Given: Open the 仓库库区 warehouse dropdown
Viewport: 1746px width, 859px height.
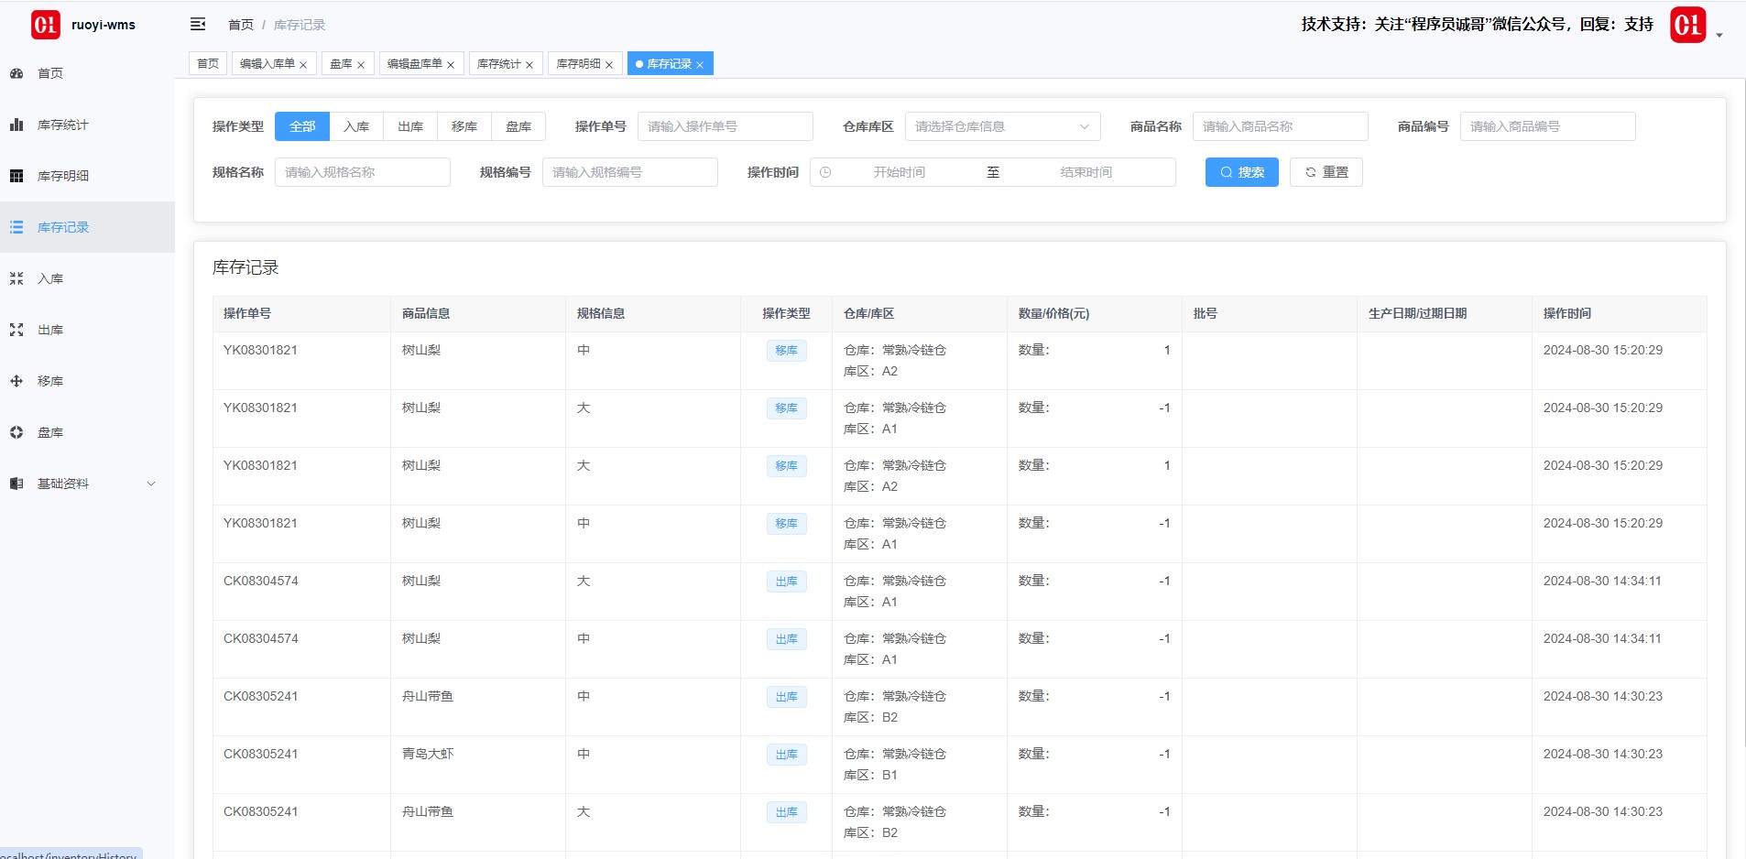Looking at the screenshot, I should pos(1002,126).
